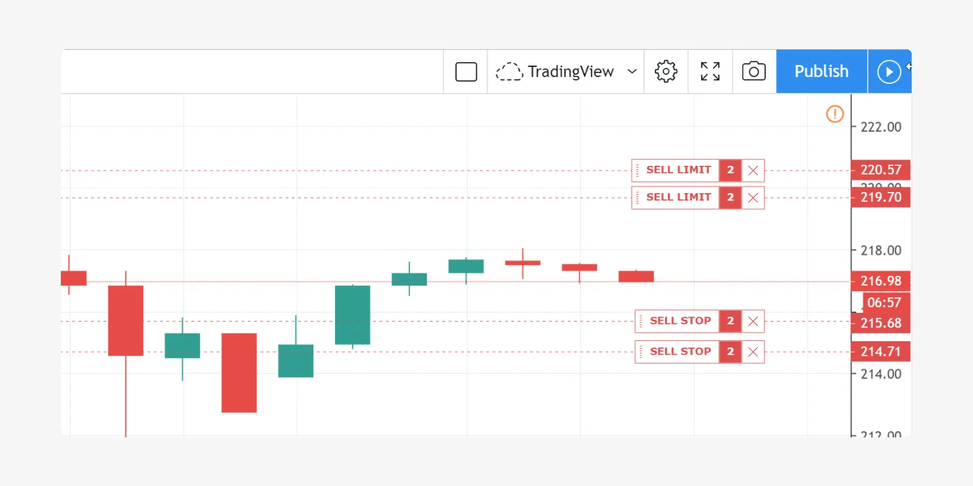Enter fullscreen mode
The image size is (973, 486).
click(710, 72)
